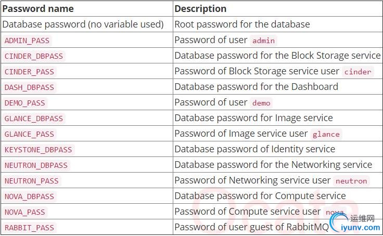Select the NEUTRON_PASS variable name

pos(32,181)
